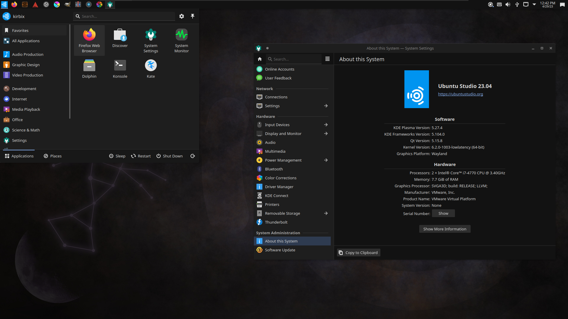Open Firefox Web Browser favorite tile
The height and width of the screenshot is (319, 568).
click(89, 40)
